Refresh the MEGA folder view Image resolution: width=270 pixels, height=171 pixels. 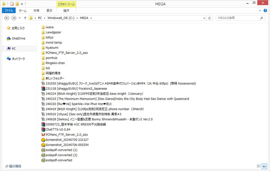tap(209, 18)
